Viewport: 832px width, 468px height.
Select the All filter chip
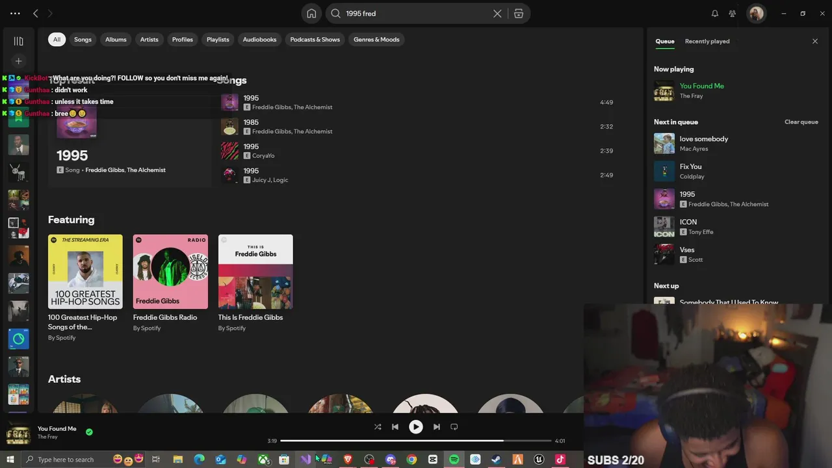tap(57, 40)
